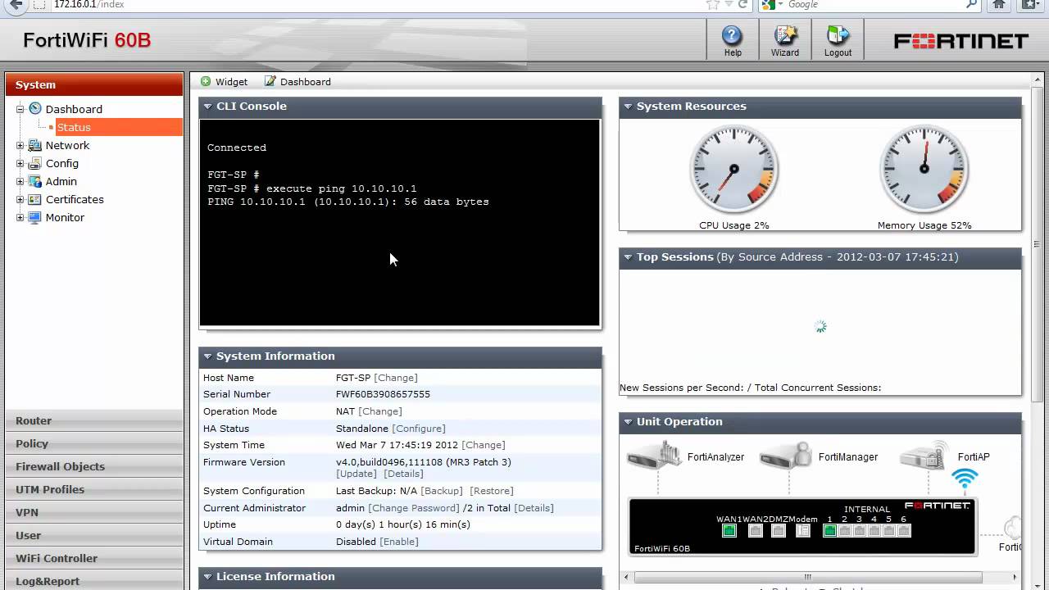Collapse the License Information widget
Image resolution: width=1049 pixels, height=590 pixels.
207,577
